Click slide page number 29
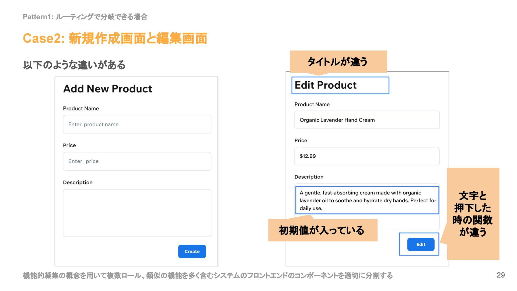Image resolution: width=517 pixels, height=291 pixels. pyautogui.click(x=501, y=275)
